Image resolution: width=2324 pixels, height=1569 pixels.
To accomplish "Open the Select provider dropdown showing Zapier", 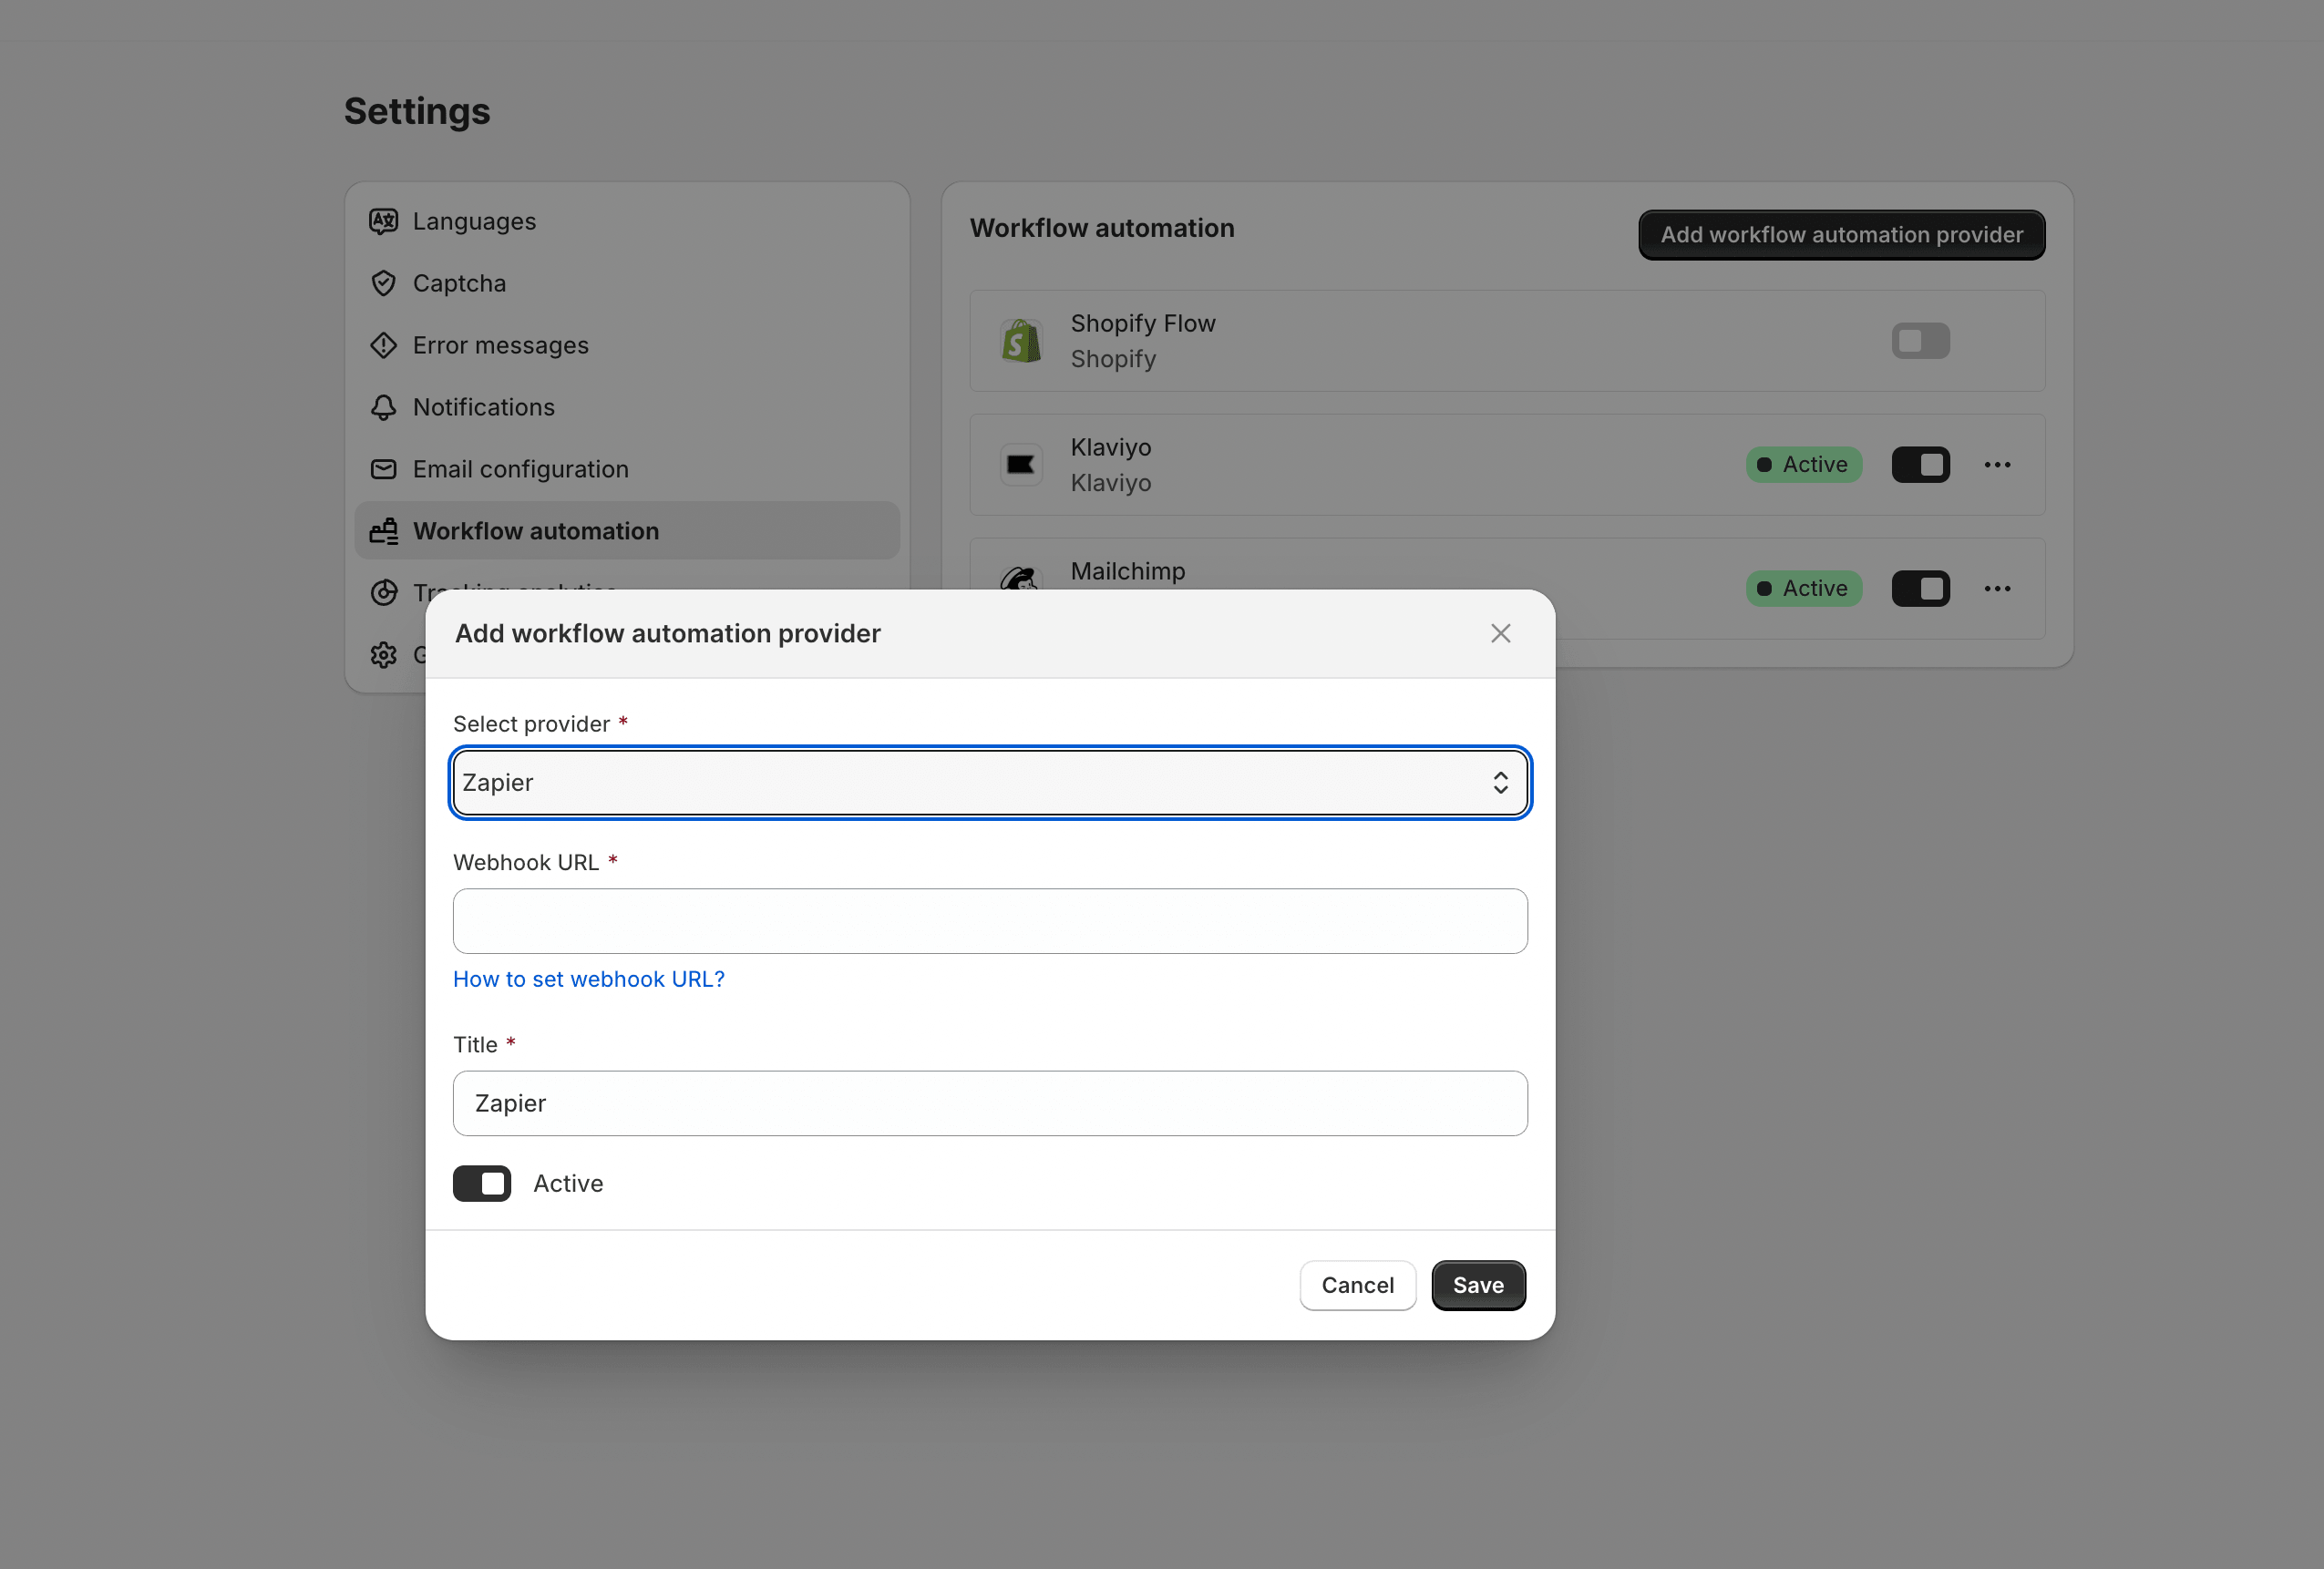I will 990,782.
